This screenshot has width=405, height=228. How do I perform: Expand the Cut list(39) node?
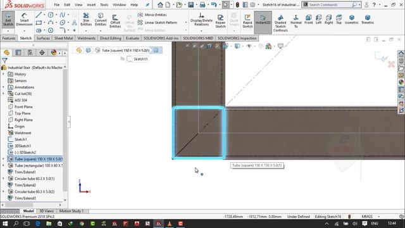pyautogui.click(x=3, y=94)
